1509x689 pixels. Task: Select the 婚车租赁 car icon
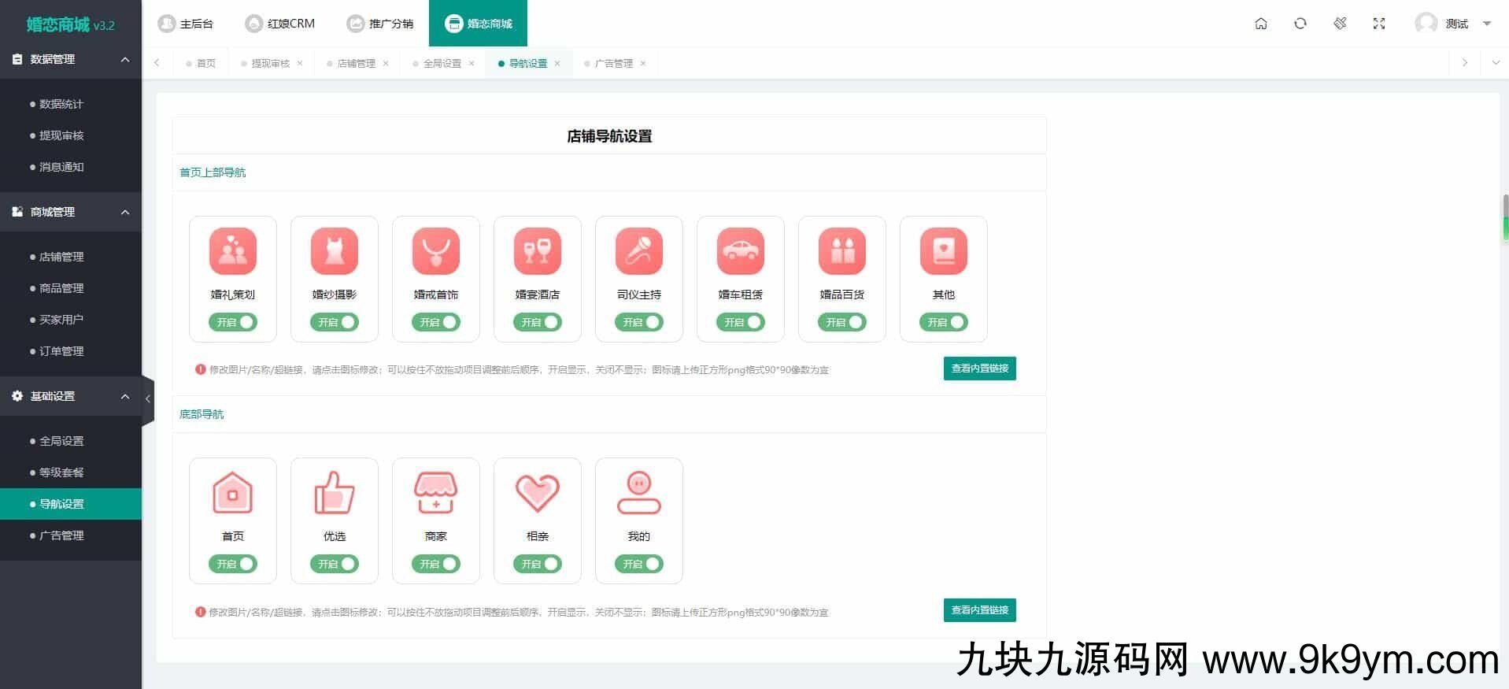coord(740,251)
